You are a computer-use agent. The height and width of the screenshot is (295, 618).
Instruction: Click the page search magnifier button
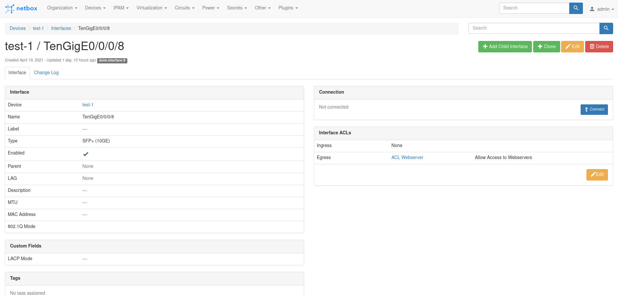606,28
